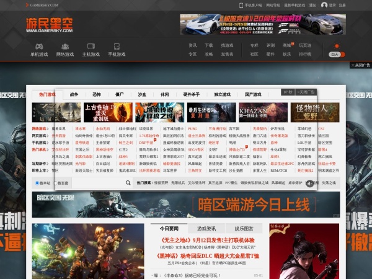Switch to the 休闲 tab
Viewport: 372px width, 279px height.
coord(165,94)
